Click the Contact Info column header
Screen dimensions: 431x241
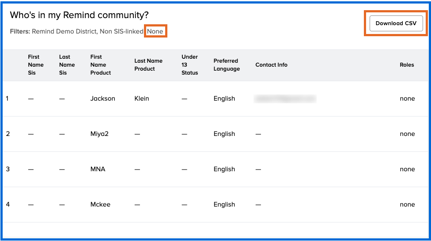coord(271,65)
